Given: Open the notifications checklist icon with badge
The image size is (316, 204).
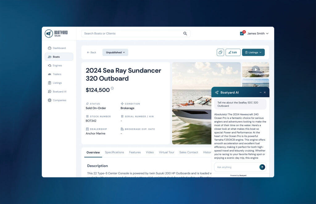Looking at the screenshot, I should coord(242,33).
